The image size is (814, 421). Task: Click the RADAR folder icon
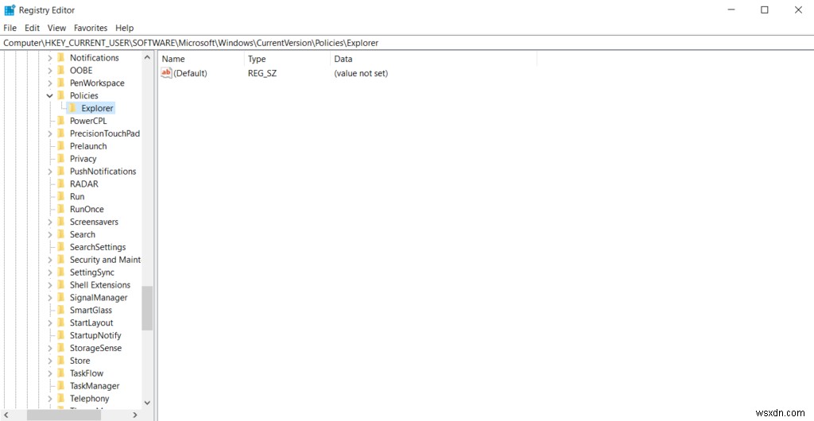point(61,183)
